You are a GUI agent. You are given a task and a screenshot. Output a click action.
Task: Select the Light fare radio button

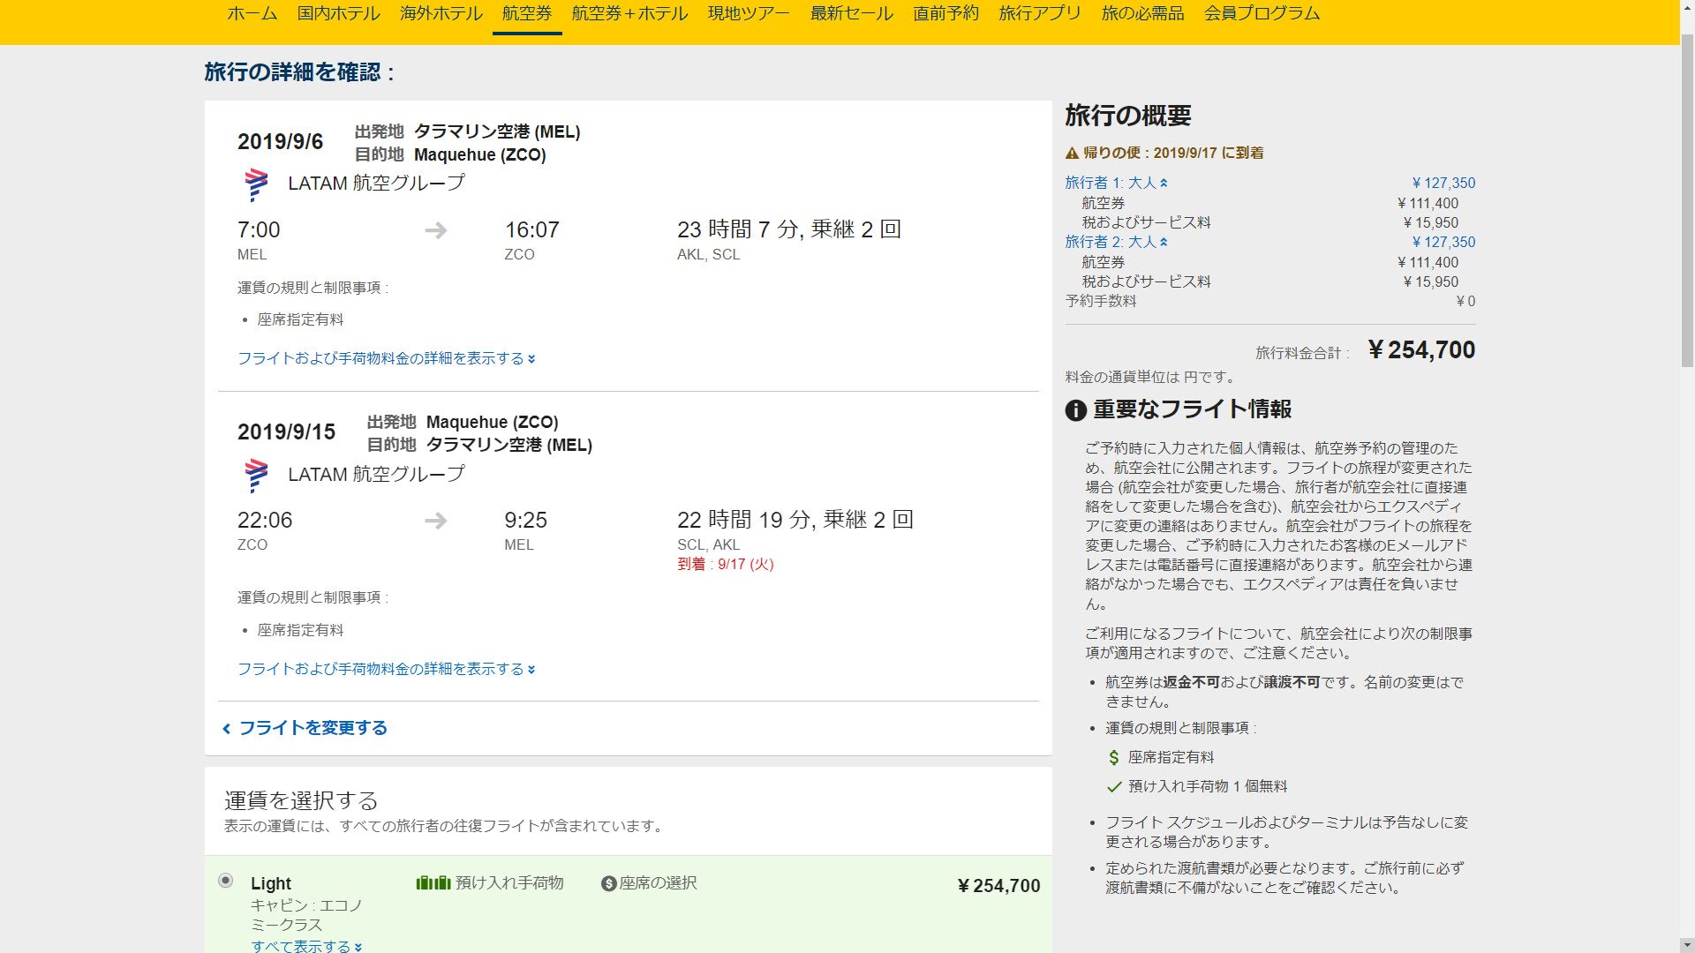[226, 881]
